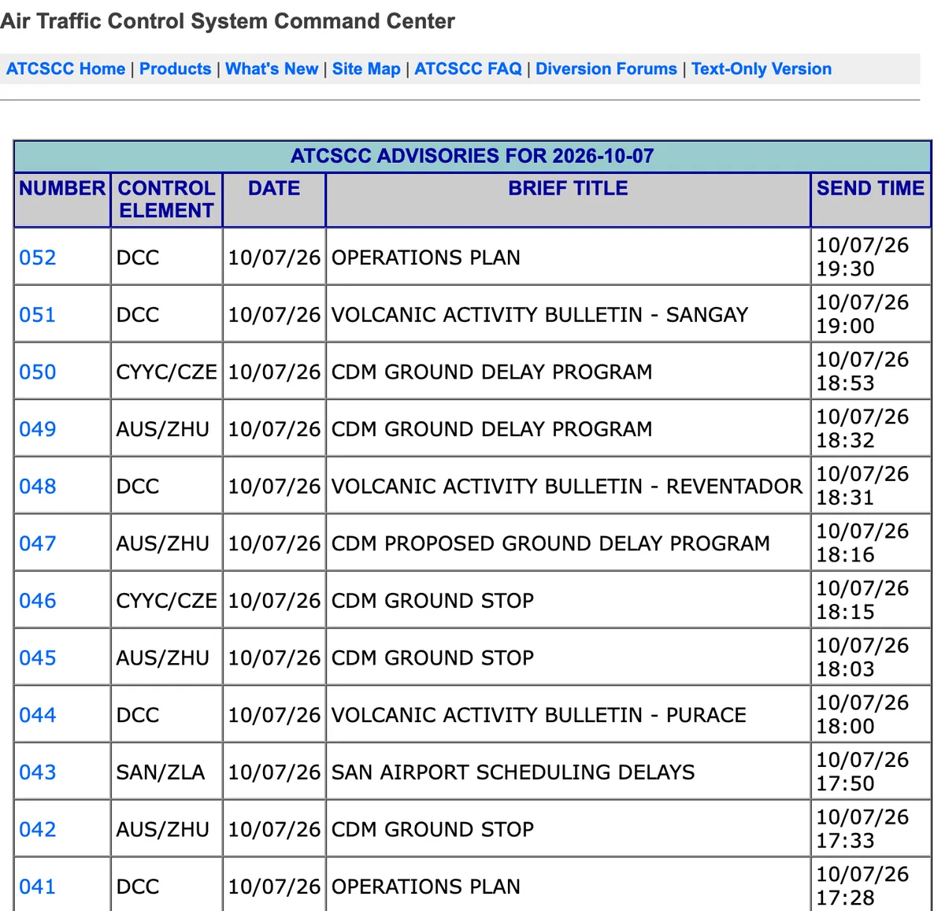Click the ATCSCC ADVISORIES FOR 2026-10-07 heading
Viewport: 945px width, 911px height.
coord(472,156)
